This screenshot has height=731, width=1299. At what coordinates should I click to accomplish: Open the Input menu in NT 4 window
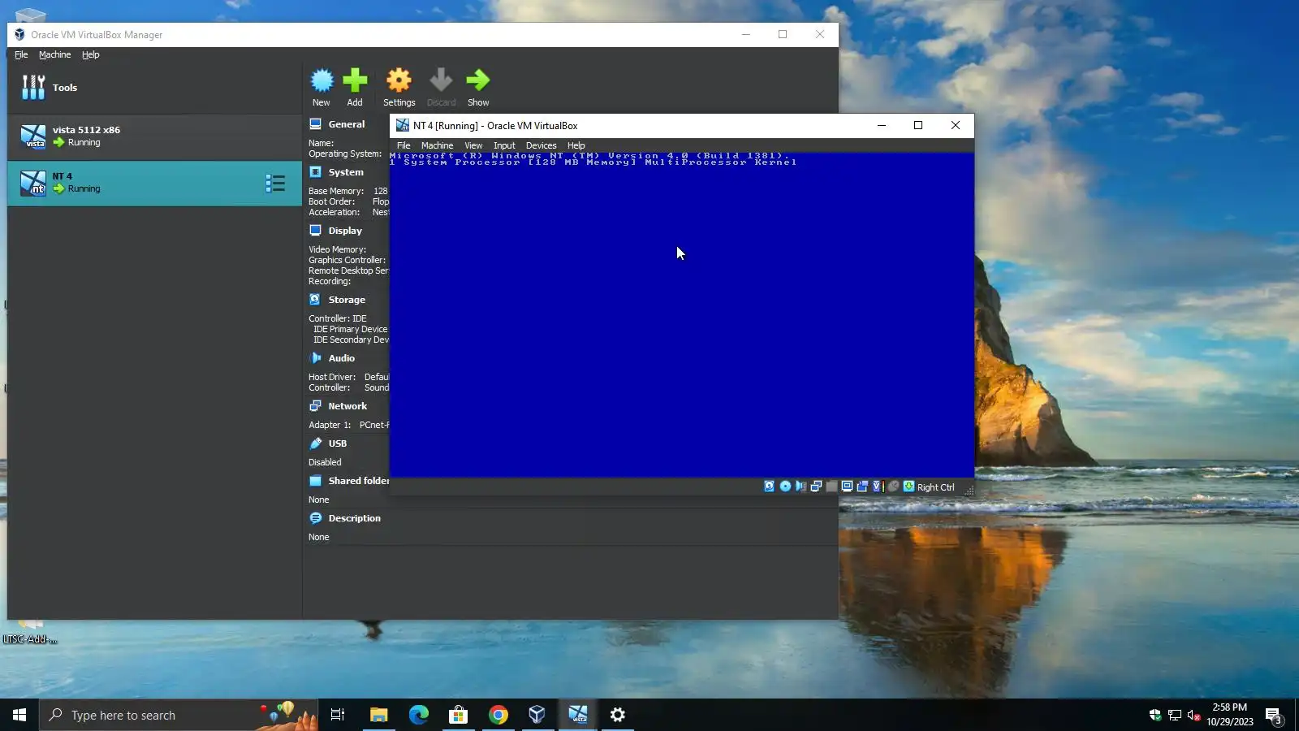[504, 145]
